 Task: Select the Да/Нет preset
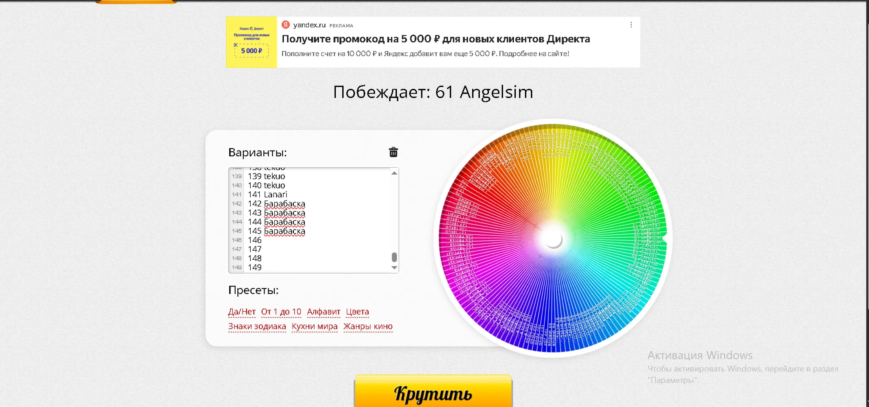242,312
